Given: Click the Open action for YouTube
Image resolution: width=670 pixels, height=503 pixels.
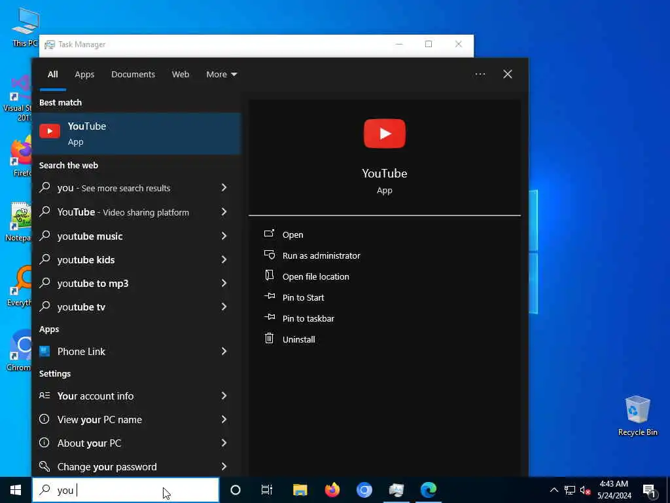Looking at the screenshot, I should [292, 235].
